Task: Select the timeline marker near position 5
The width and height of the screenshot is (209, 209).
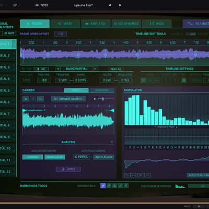Action: point(137,55)
